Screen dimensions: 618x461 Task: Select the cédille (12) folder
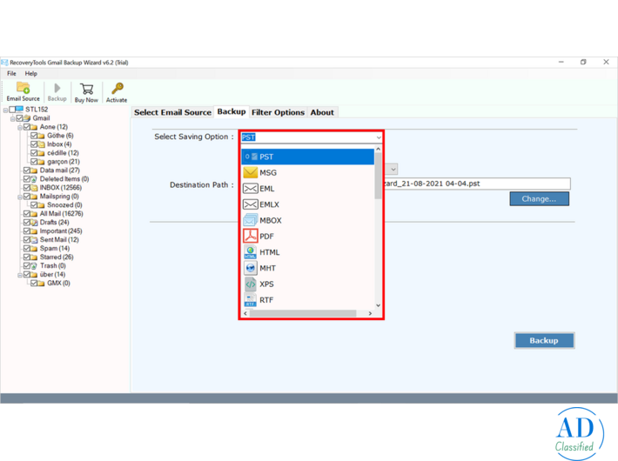pos(63,153)
